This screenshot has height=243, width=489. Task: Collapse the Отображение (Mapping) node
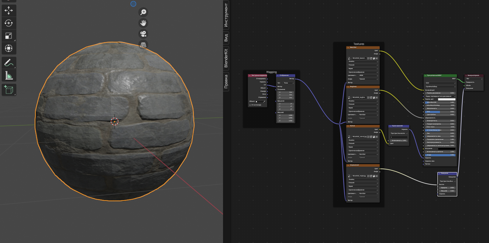pos(278,76)
